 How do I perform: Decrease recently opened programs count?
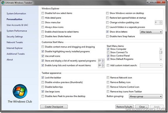click(103, 62)
